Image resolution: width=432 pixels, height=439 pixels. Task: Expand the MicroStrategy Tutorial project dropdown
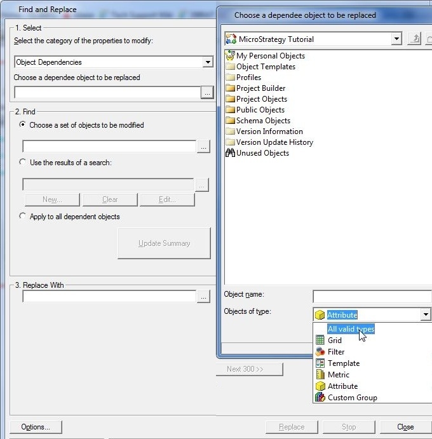coord(396,39)
